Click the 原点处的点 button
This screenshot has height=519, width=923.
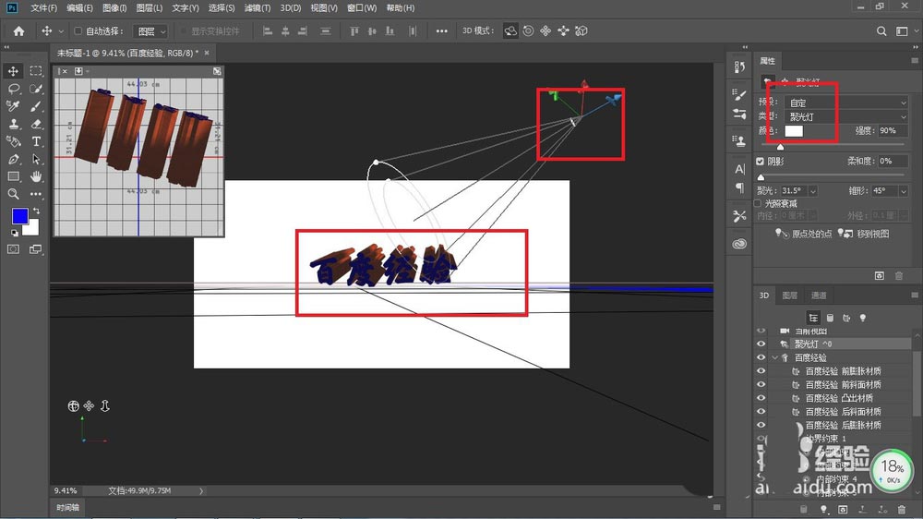[x=803, y=234]
